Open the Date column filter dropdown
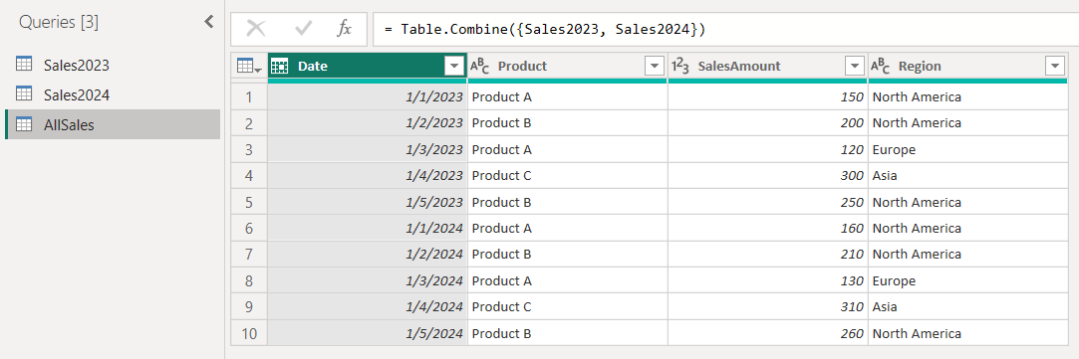Viewport: 1079px width, 359px height. [454, 67]
